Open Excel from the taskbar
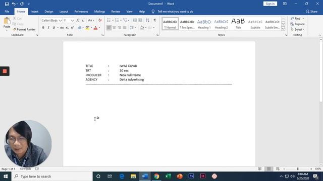This screenshot has height=181, width=323. (x=168, y=176)
